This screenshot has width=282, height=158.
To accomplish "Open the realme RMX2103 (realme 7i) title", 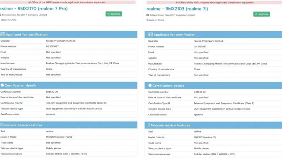I will tap(177, 9).
